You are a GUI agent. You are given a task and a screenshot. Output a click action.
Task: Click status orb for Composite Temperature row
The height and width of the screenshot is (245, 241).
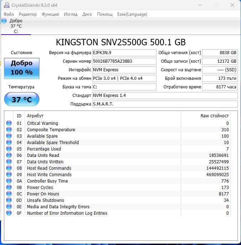pyautogui.click(x=9, y=129)
